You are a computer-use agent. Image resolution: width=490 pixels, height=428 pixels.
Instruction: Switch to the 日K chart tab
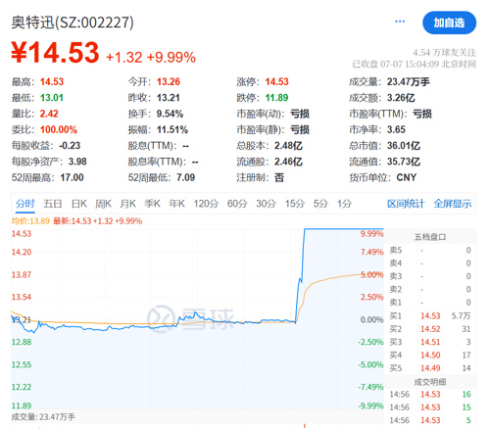tap(79, 204)
